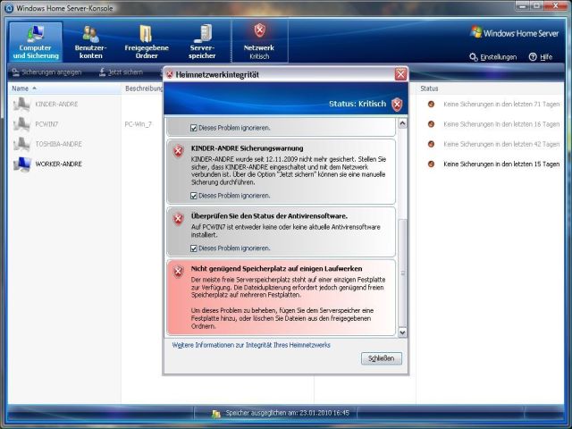Image resolution: width=572 pixels, height=429 pixels.
Task: Click Jetzt sichern in the toolbar
Action: pyautogui.click(x=121, y=72)
